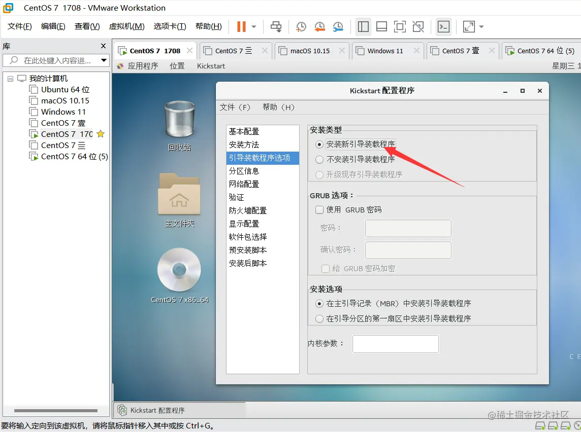Click the 内核参数 input field
The image size is (581, 432).
[x=395, y=344]
